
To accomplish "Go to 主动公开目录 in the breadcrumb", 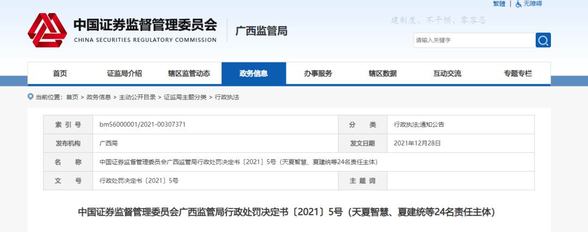I will [137, 97].
